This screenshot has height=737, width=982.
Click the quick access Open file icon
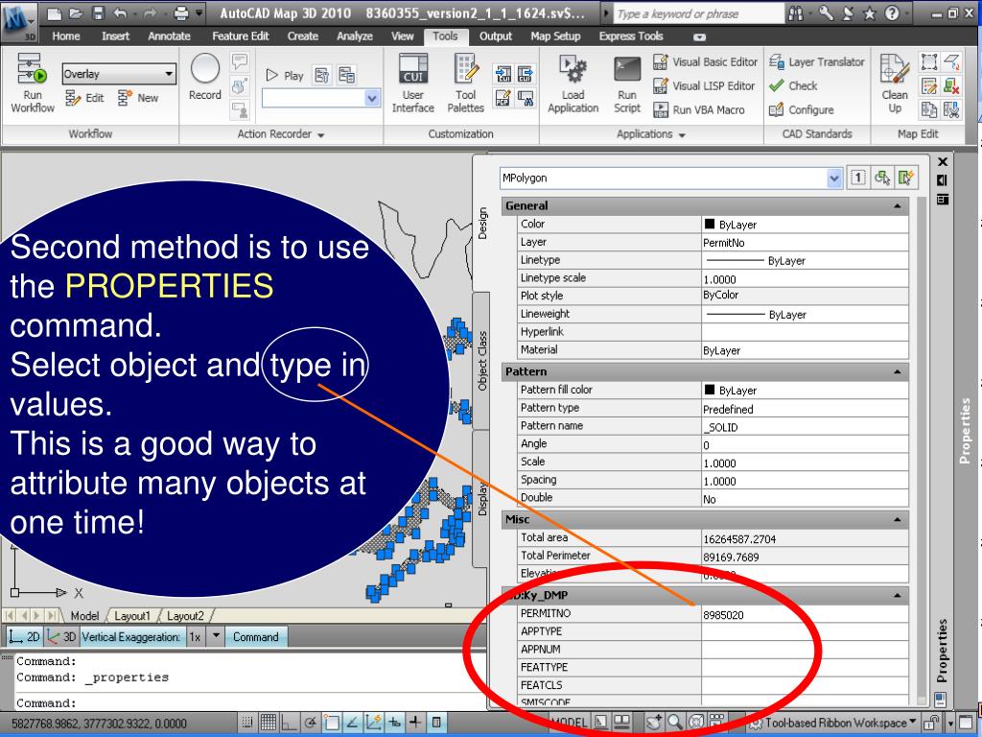76,13
